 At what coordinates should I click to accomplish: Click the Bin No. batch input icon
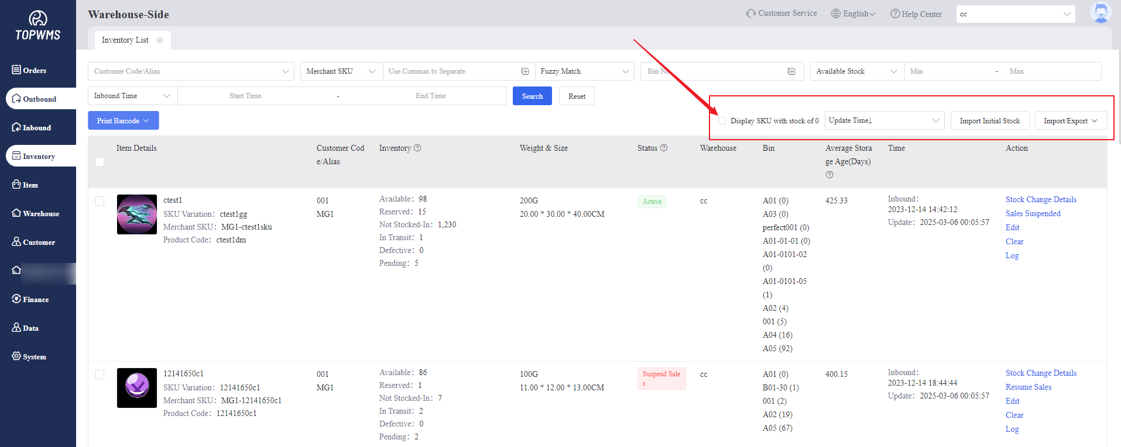pyautogui.click(x=791, y=71)
